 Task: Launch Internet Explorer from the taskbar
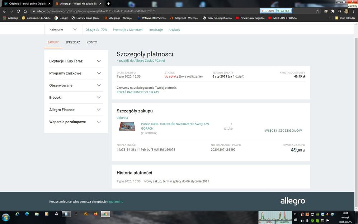(x=17, y=214)
